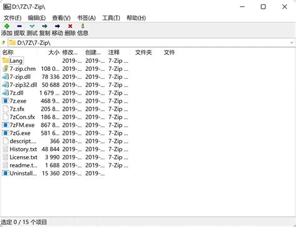Viewport: 296px width, 227px height.
Task: Click the 7z.dll file icon
Action: point(6,93)
